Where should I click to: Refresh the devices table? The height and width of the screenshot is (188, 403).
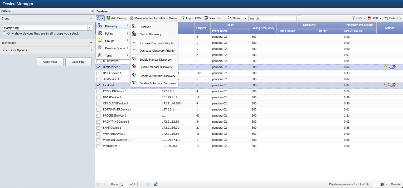(156, 184)
